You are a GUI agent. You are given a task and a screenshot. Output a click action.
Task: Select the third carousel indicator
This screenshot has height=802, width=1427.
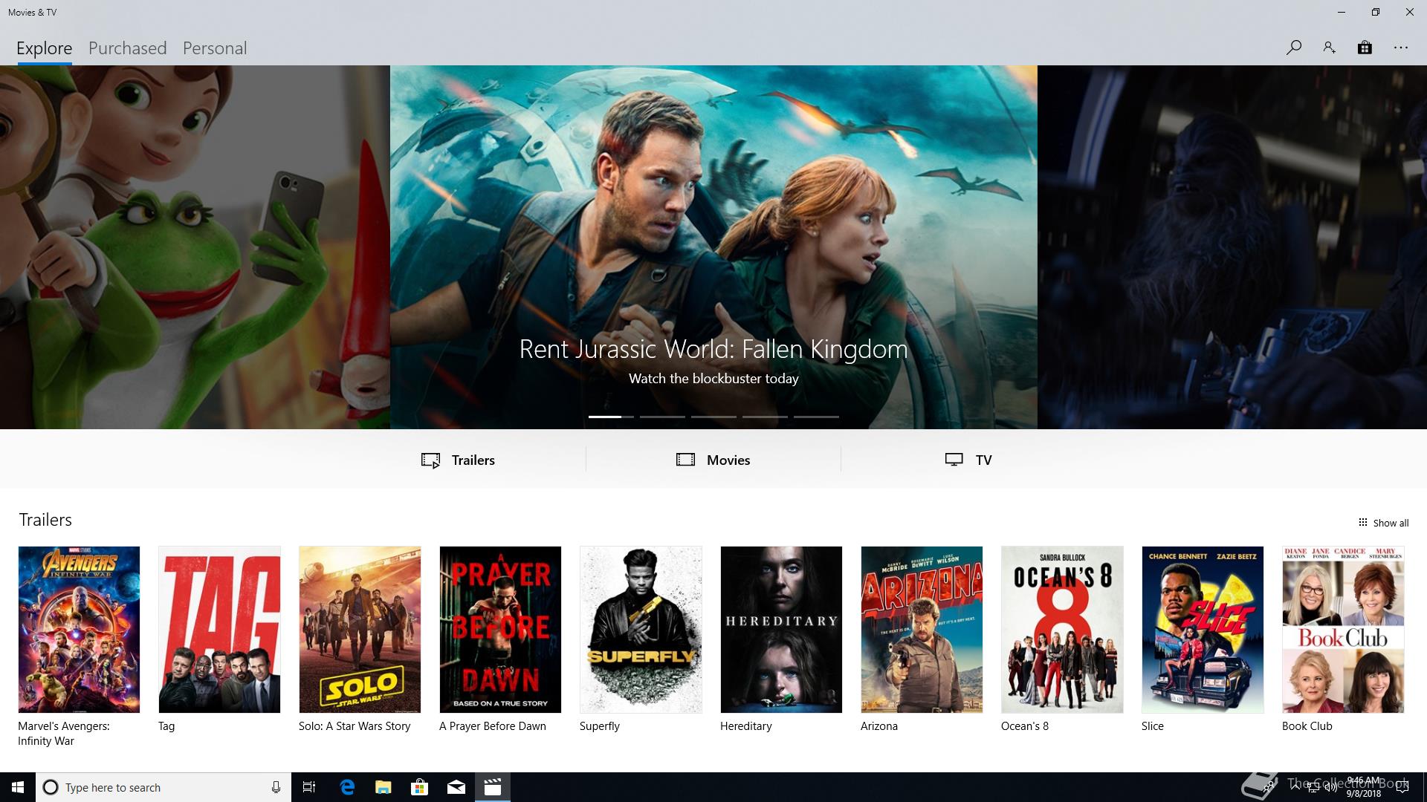[x=713, y=417]
